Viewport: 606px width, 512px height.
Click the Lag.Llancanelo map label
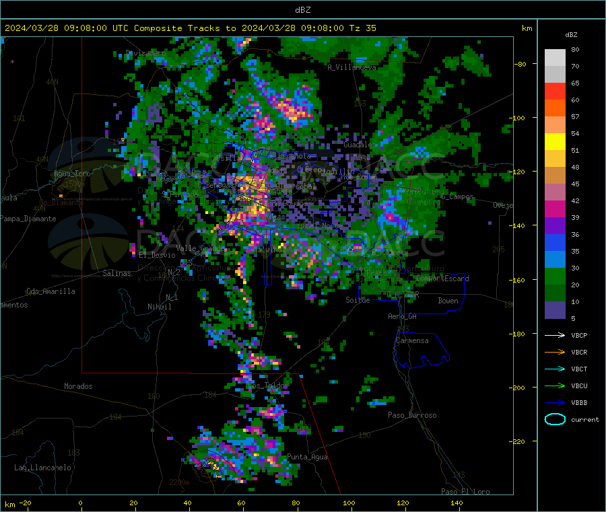pyautogui.click(x=42, y=468)
